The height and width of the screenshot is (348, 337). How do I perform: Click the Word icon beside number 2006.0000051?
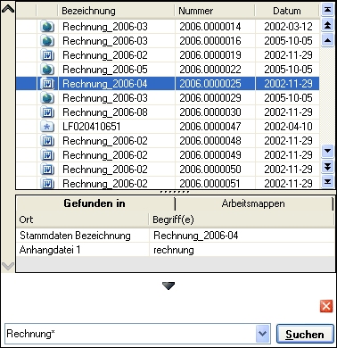point(47,183)
